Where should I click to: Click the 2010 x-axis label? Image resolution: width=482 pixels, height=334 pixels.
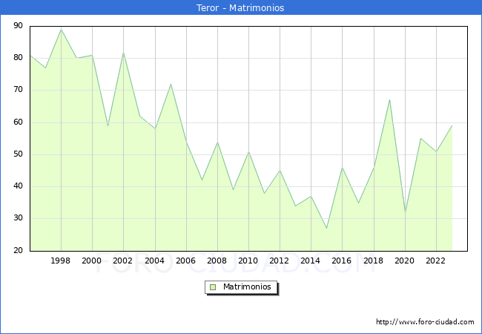coord(248,261)
